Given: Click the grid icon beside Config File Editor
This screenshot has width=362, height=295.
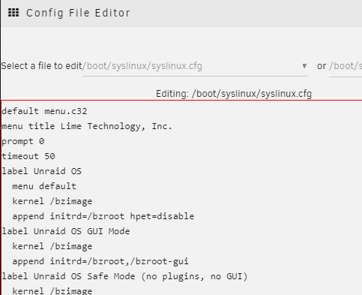Looking at the screenshot, I should (13, 13).
